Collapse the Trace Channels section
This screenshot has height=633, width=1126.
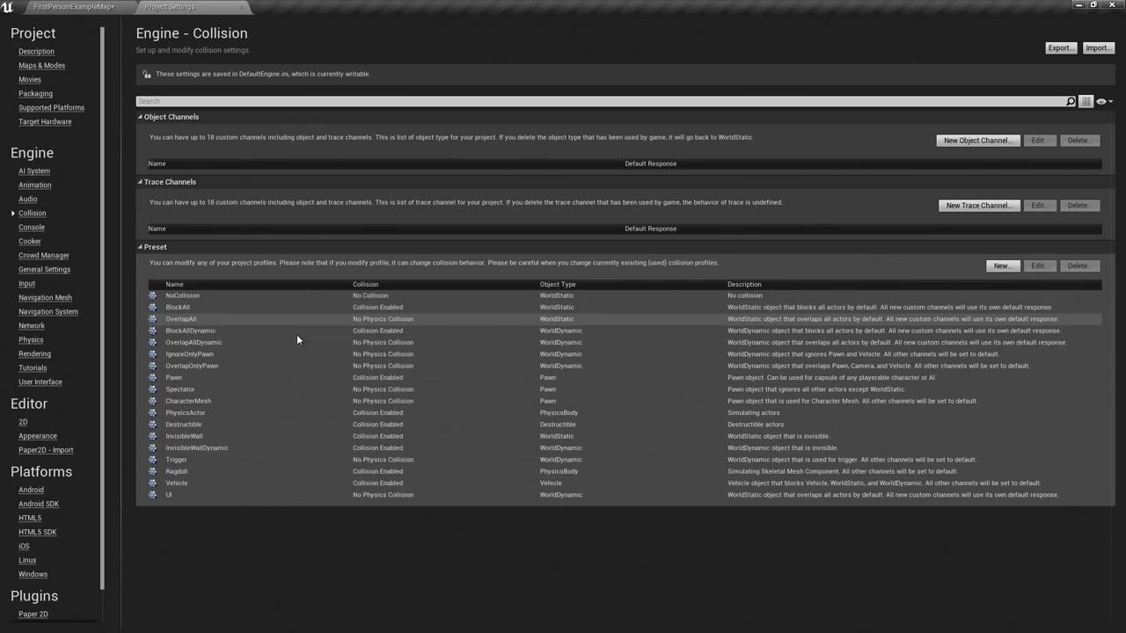click(x=140, y=182)
